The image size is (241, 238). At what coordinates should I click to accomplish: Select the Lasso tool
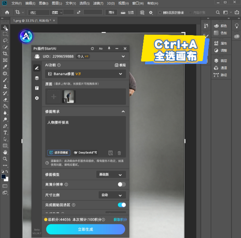[x=5, y=41]
